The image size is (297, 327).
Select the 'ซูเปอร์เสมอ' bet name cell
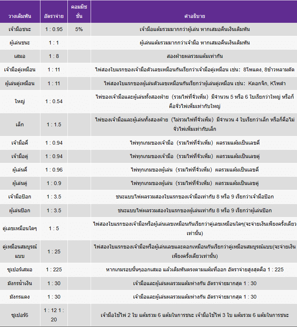(x=20, y=269)
